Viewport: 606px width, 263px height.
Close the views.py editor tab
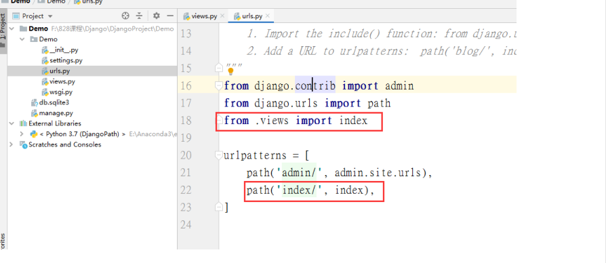222,16
